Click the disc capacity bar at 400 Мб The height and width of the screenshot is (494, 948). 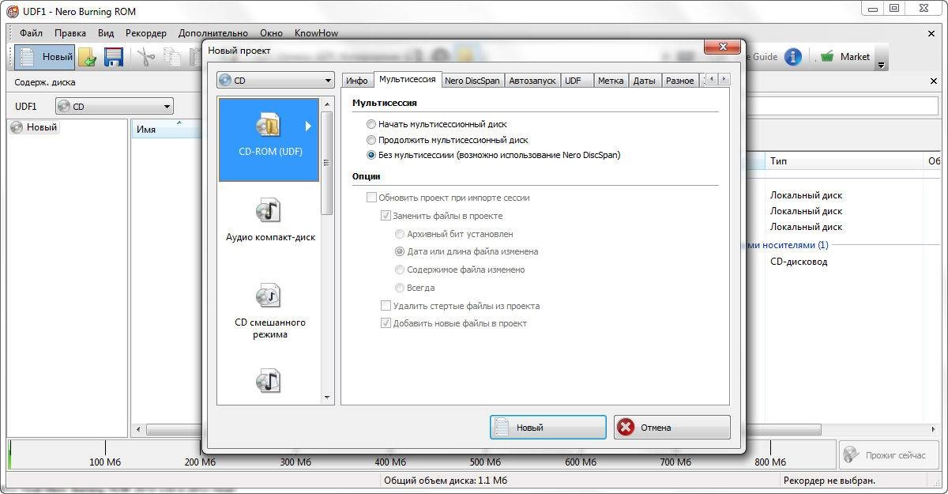click(389, 455)
